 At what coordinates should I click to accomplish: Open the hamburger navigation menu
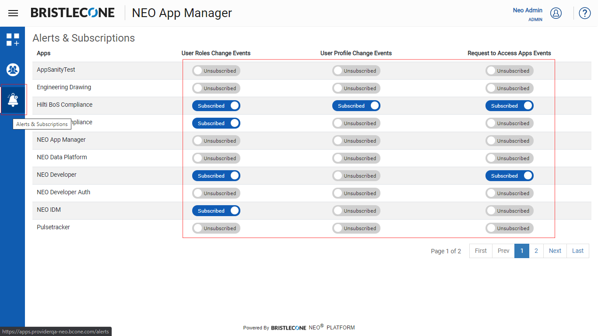coord(13,13)
